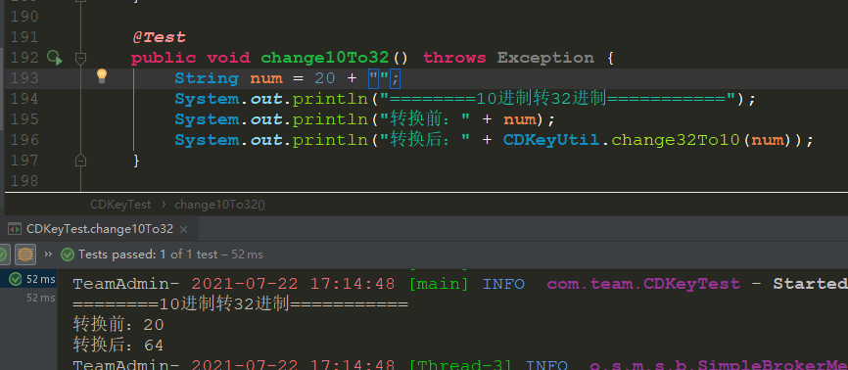Click the yellow light bulb intention icon
This screenshot has width=848, height=370.
click(102, 76)
